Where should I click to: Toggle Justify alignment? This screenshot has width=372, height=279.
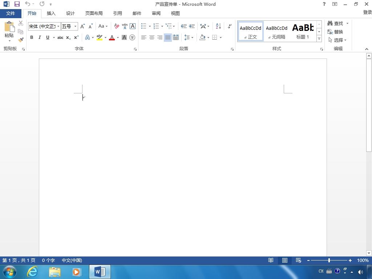click(x=168, y=37)
